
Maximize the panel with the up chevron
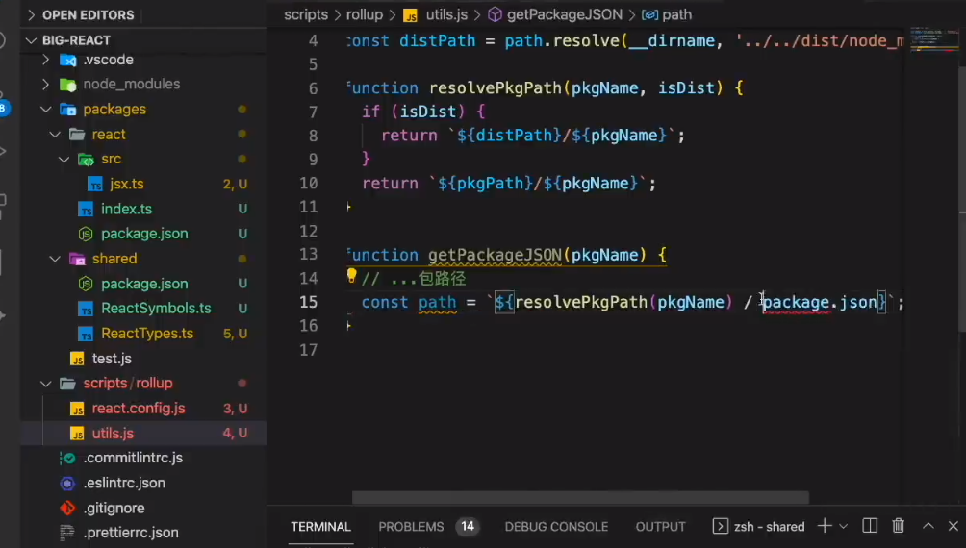(928, 526)
